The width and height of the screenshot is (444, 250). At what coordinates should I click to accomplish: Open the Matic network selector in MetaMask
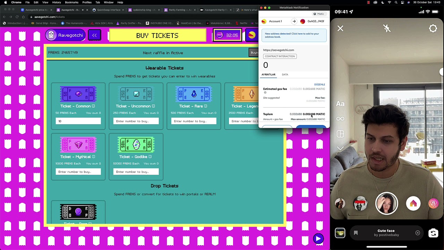tap(319, 14)
